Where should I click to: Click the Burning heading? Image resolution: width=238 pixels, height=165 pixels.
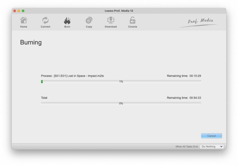tap(31, 42)
